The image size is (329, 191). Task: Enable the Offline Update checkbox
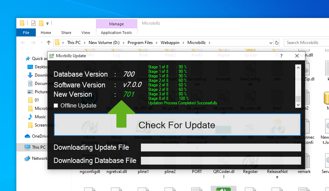pos(56,105)
